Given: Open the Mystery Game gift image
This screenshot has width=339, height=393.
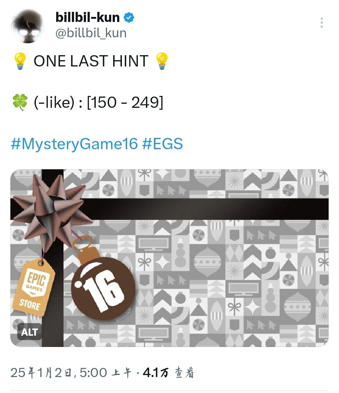Looking at the screenshot, I should (169, 258).
